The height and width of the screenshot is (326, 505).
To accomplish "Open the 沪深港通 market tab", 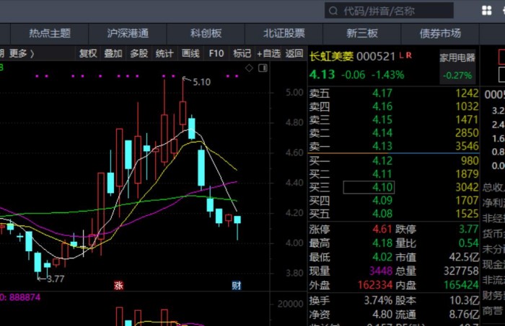I will (x=128, y=33).
